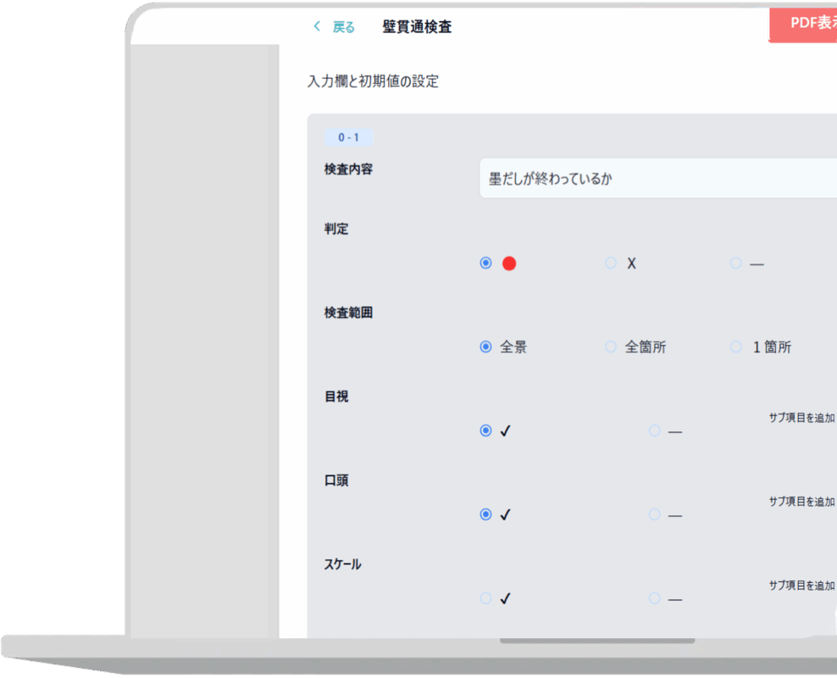Click the 検査内容 text input field

tap(657, 179)
